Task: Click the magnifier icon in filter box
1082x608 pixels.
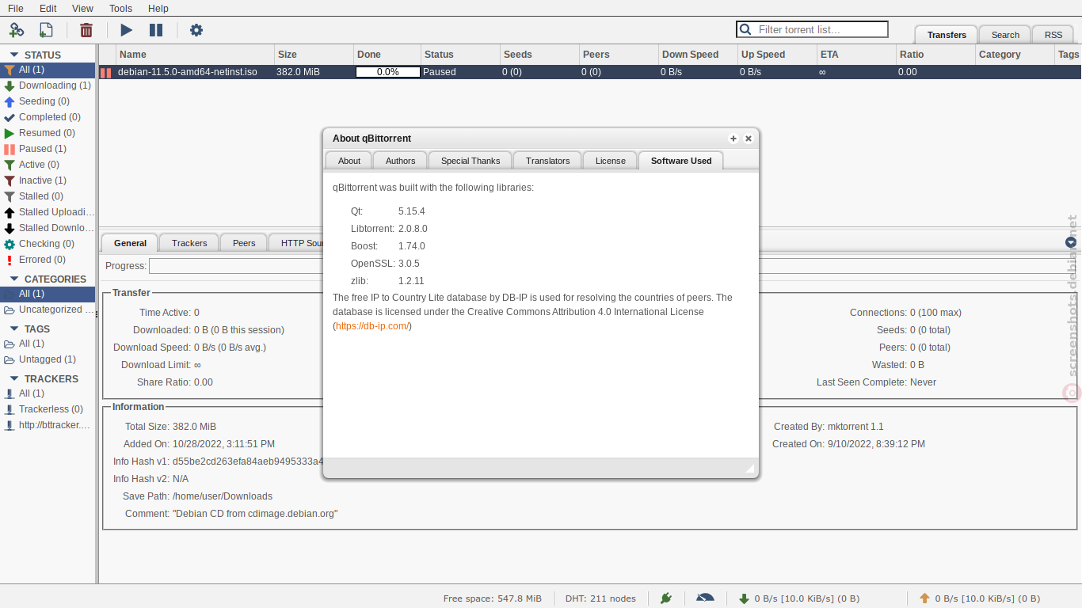Action: point(745,29)
